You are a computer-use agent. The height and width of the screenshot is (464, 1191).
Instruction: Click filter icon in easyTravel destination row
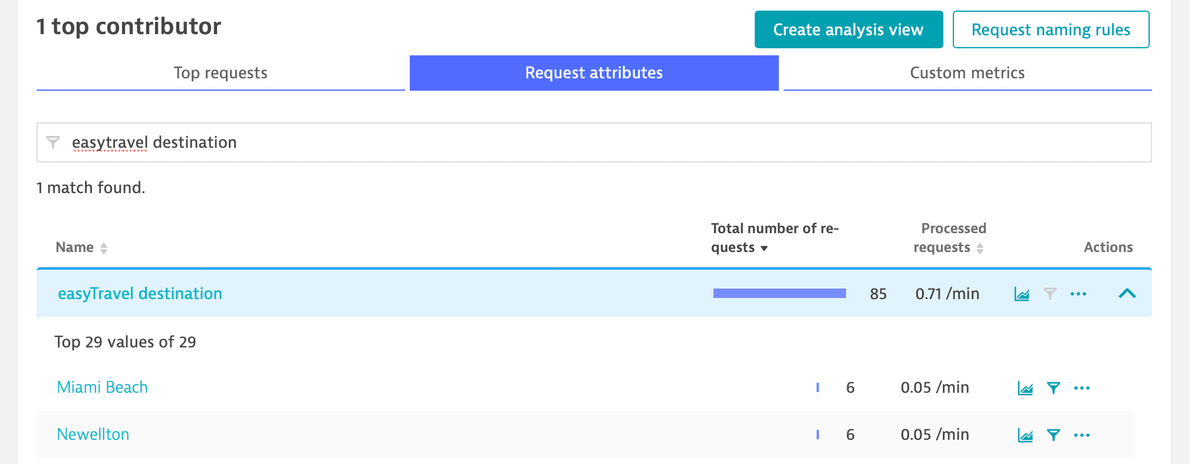1049,294
